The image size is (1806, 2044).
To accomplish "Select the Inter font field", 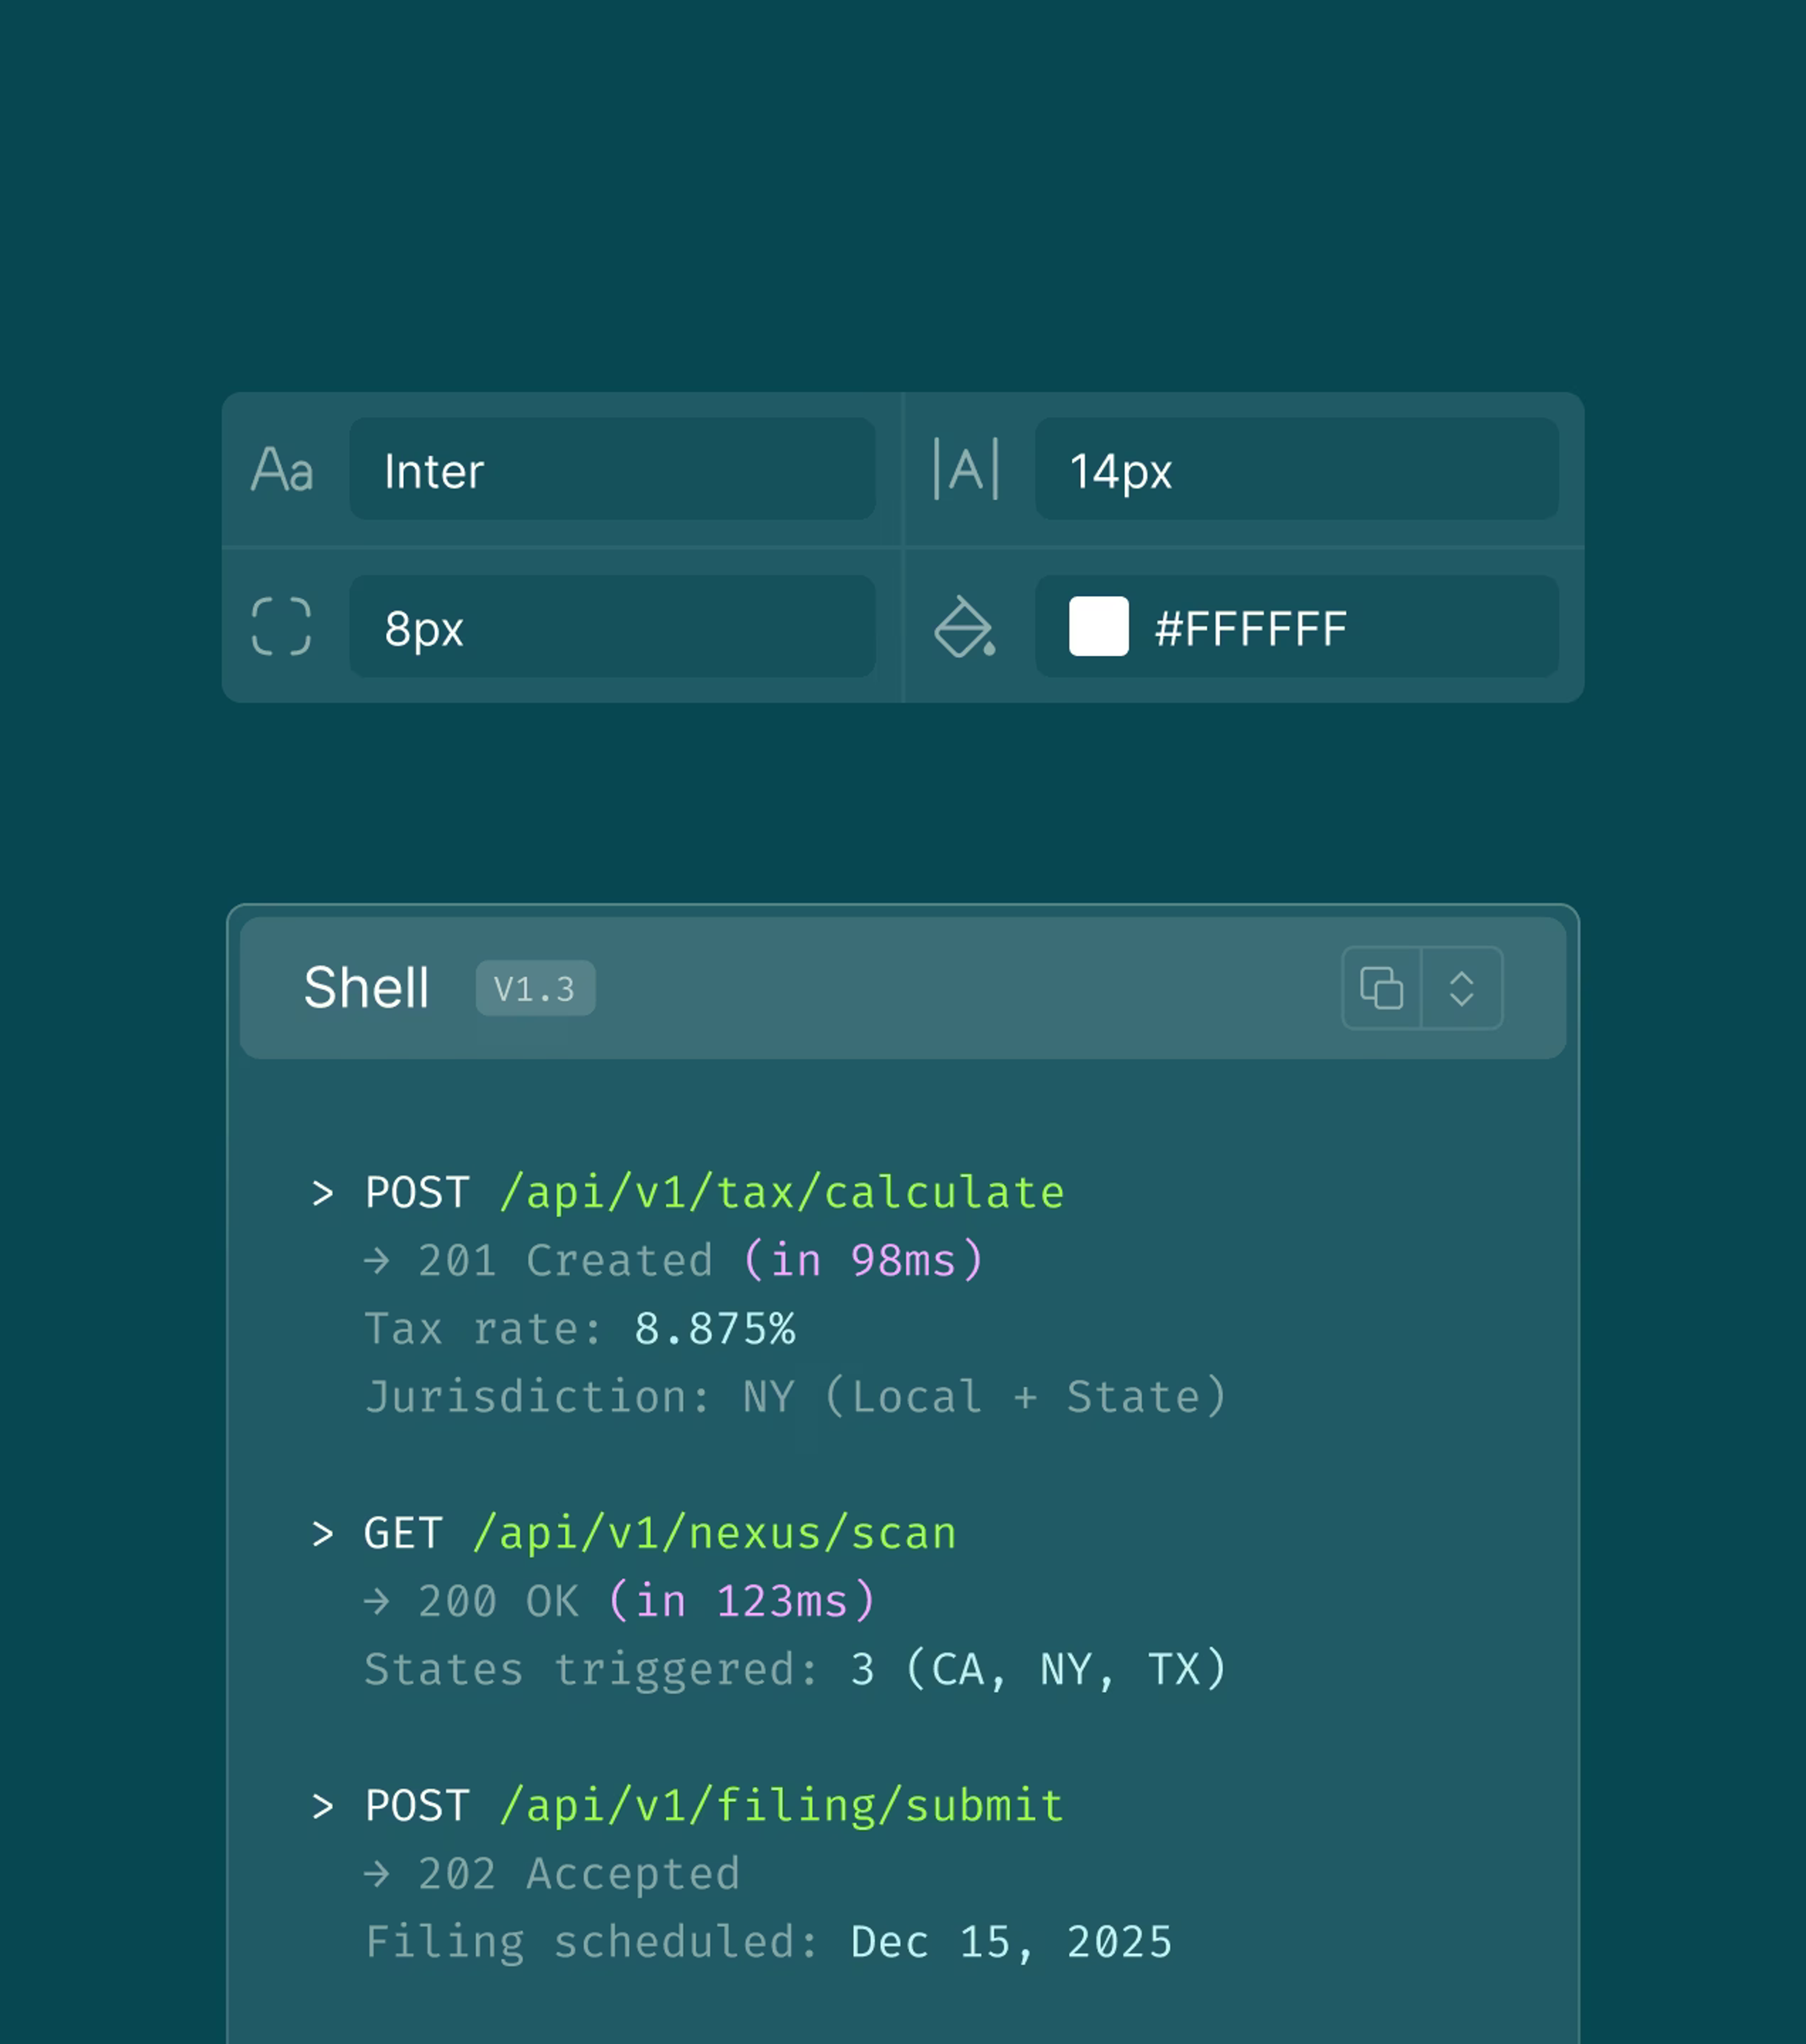I will [x=612, y=469].
